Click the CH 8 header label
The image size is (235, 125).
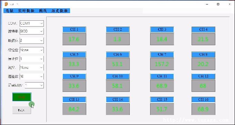click(x=203, y=55)
